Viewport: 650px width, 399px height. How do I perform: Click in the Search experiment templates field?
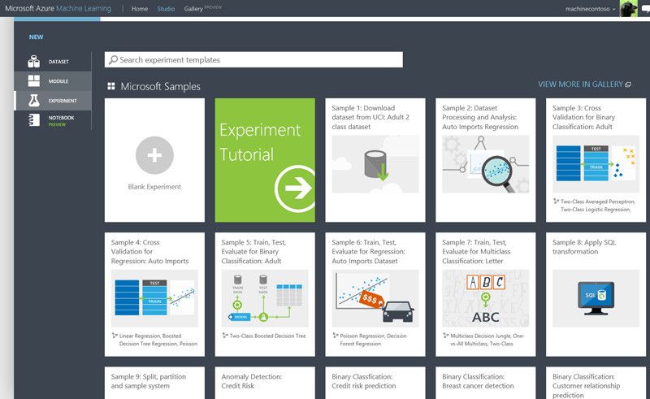coord(253,59)
